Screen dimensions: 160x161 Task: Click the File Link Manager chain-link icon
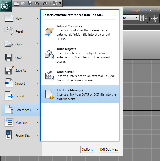pos(49,94)
